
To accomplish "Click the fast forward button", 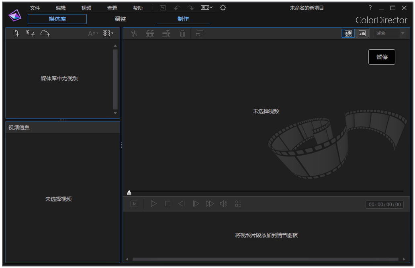I will pyautogui.click(x=210, y=204).
